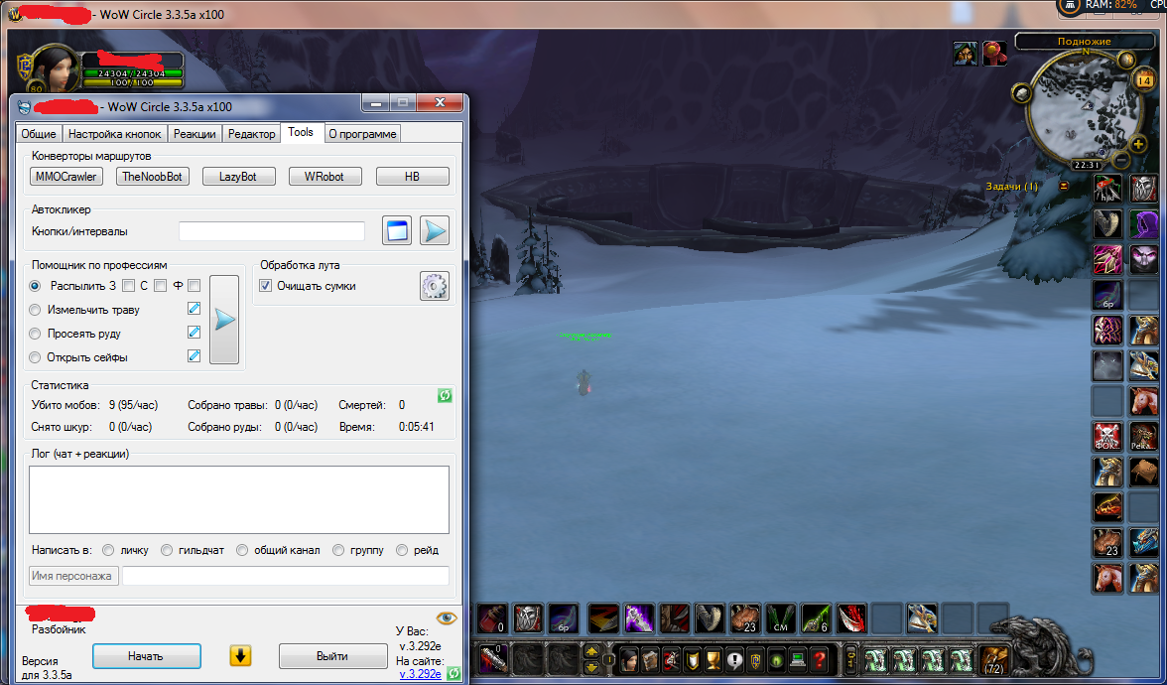This screenshot has width=1167, height=685.
Task: Open the main backpack showing (72)
Action: (994, 659)
